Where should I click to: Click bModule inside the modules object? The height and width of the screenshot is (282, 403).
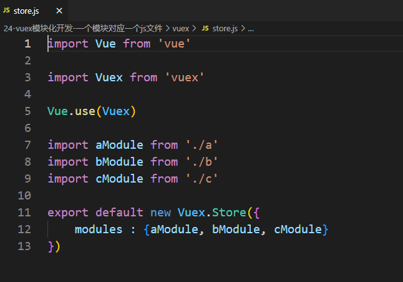coord(236,229)
